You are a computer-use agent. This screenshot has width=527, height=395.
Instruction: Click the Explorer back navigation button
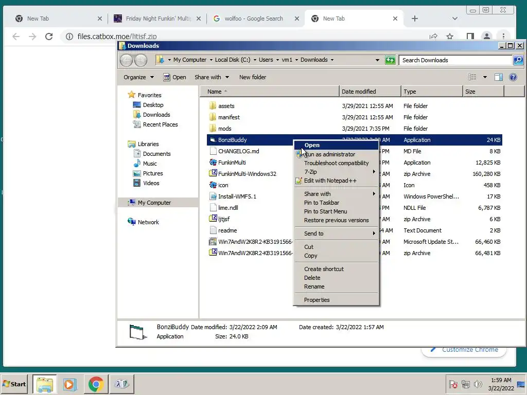127,60
